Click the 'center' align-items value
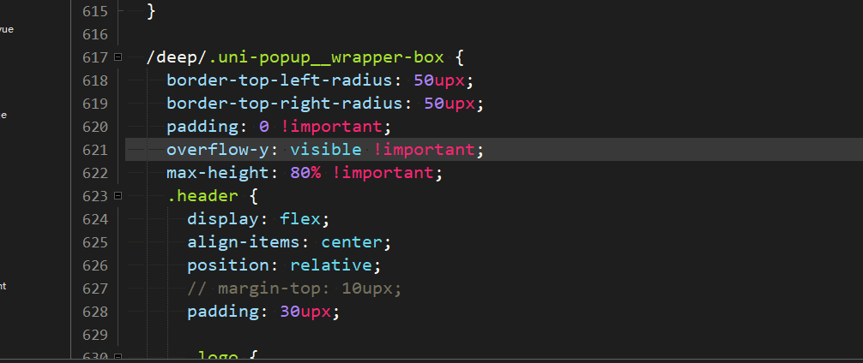 point(352,241)
